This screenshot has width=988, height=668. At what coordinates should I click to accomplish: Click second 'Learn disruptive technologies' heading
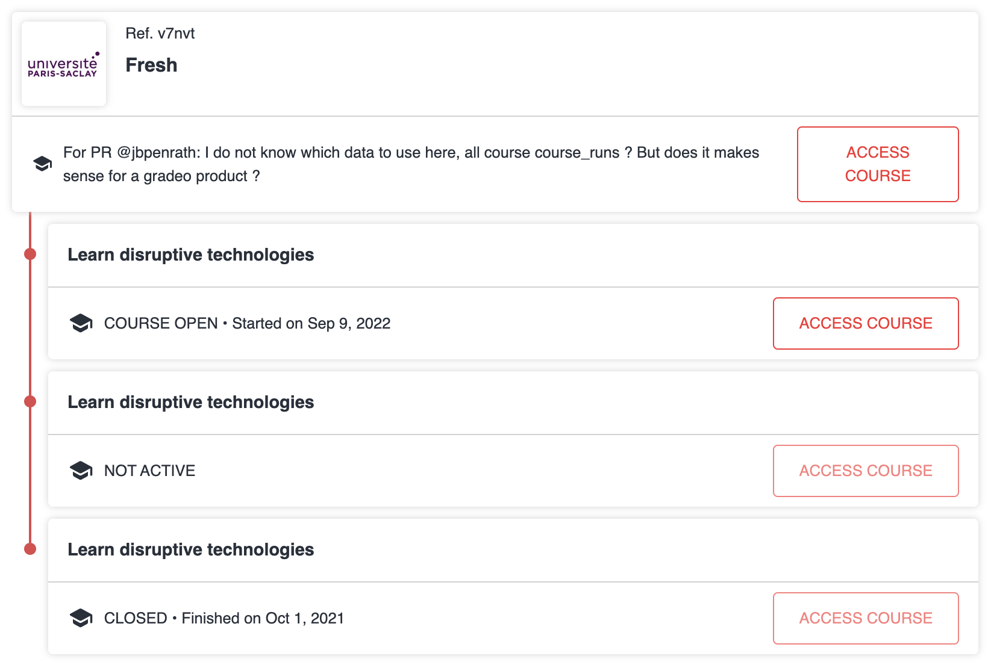pos(190,402)
